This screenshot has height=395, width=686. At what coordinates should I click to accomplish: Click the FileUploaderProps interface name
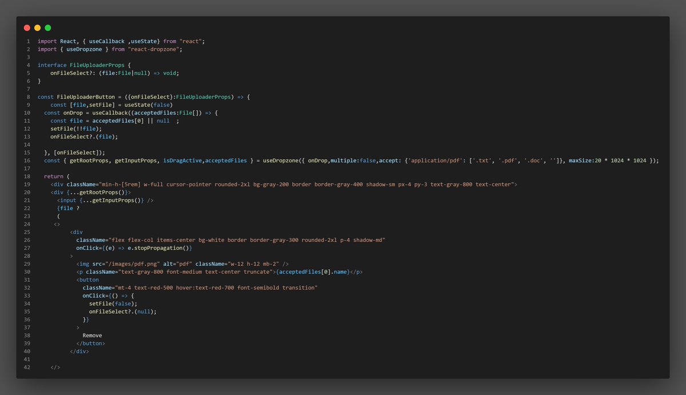97,65
